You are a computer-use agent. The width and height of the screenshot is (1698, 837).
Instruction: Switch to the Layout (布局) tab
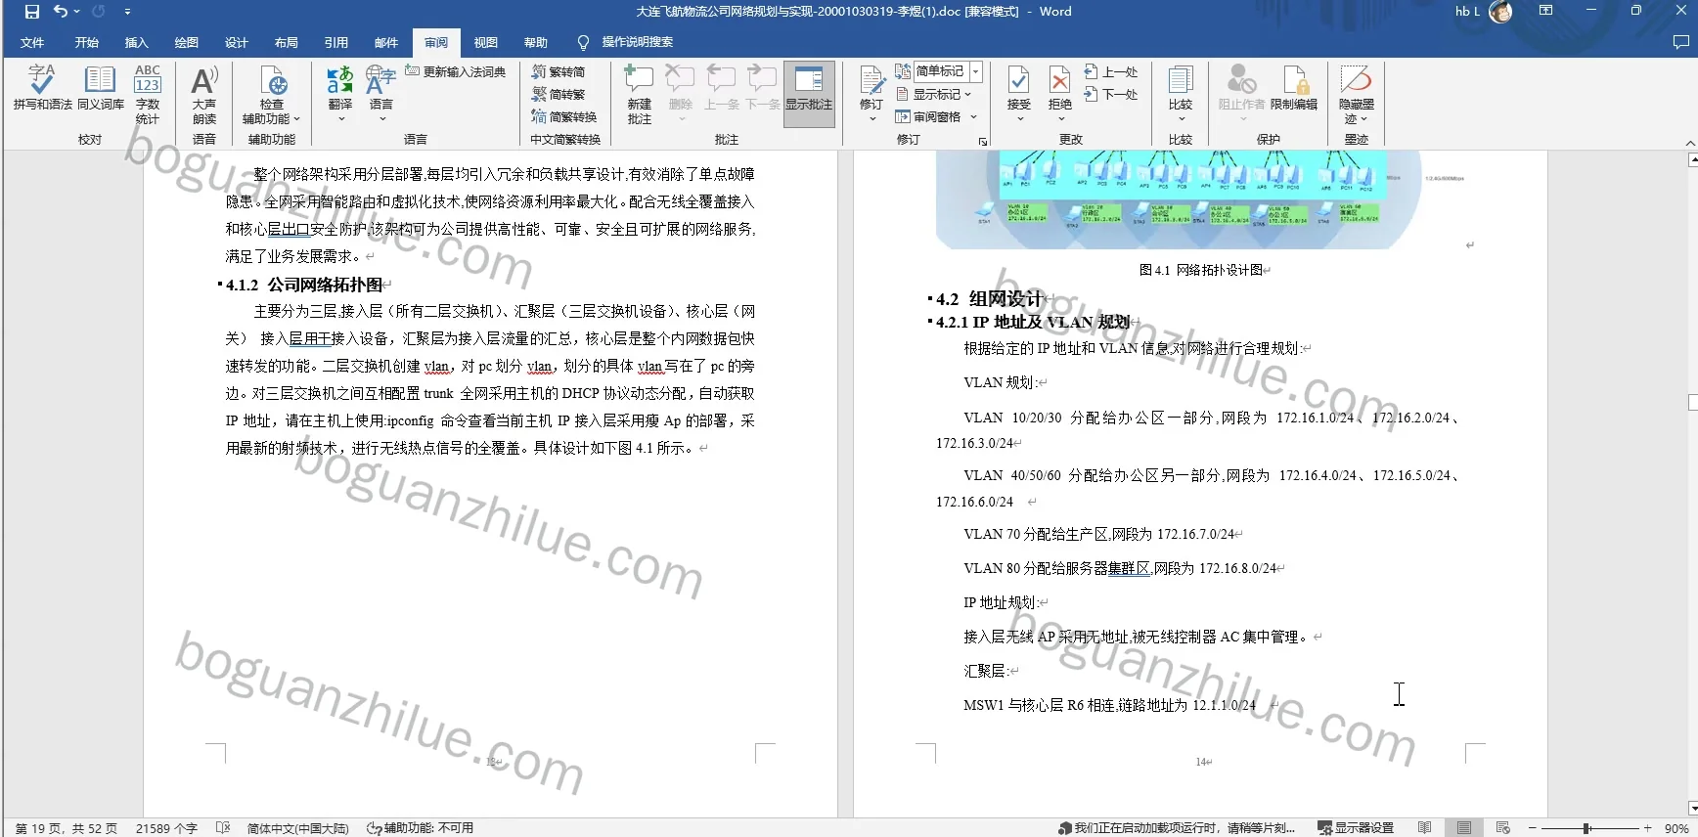tap(287, 42)
